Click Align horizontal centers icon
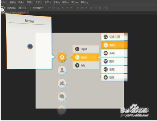 [67, 8]
